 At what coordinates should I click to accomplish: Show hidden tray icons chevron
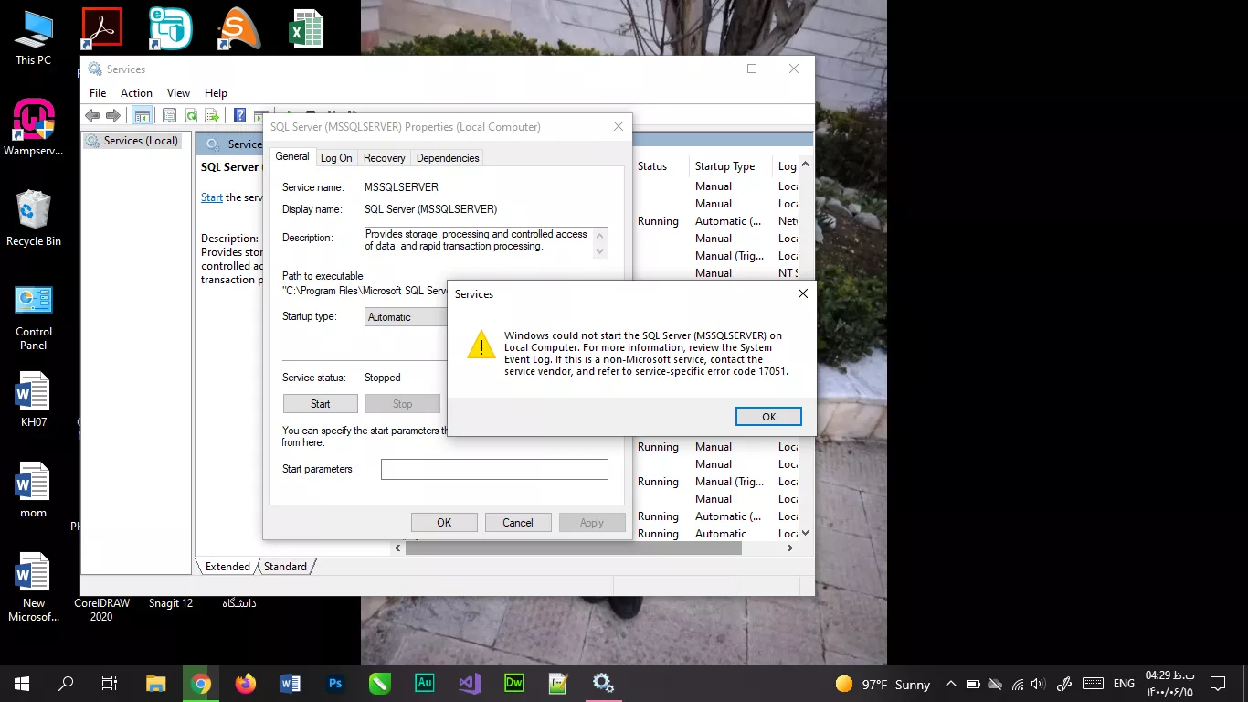coord(951,684)
